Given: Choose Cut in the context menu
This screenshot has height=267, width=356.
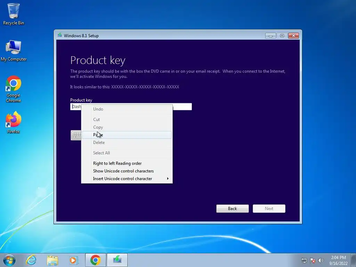Looking at the screenshot, I should [x=127, y=120].
